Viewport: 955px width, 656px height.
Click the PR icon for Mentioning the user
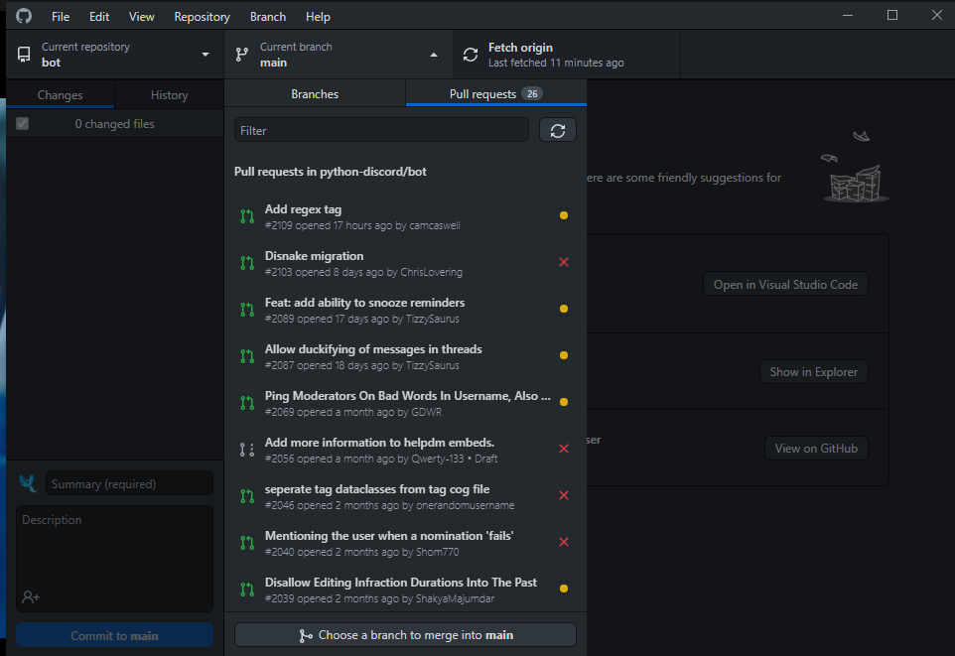[246, 543]
